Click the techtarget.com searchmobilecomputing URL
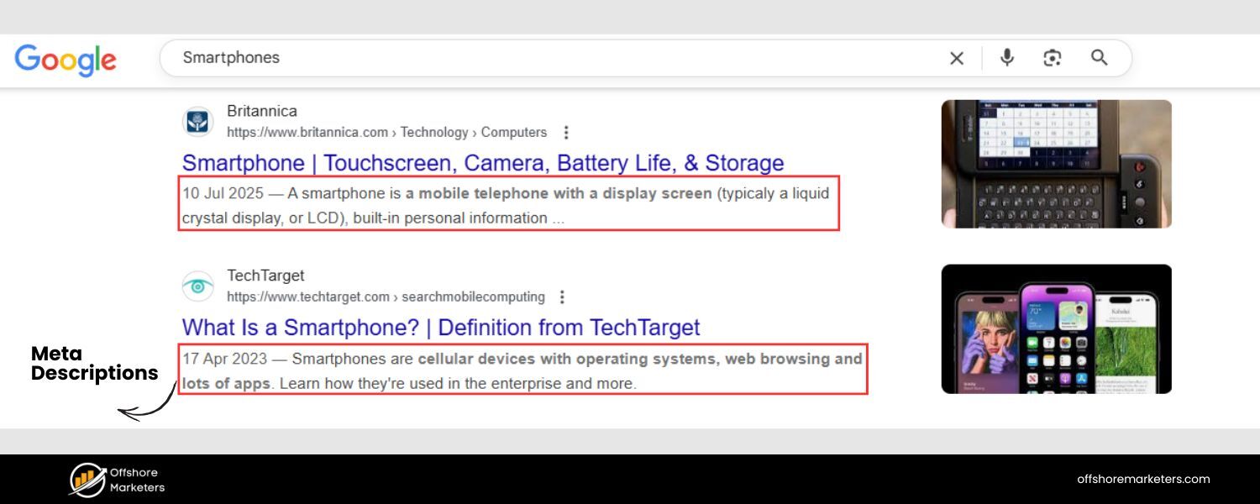 coord(386,297)
